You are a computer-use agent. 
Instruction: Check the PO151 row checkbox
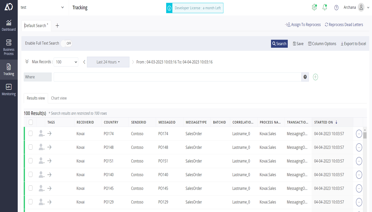pyautogui.click(x=31, y=161)
